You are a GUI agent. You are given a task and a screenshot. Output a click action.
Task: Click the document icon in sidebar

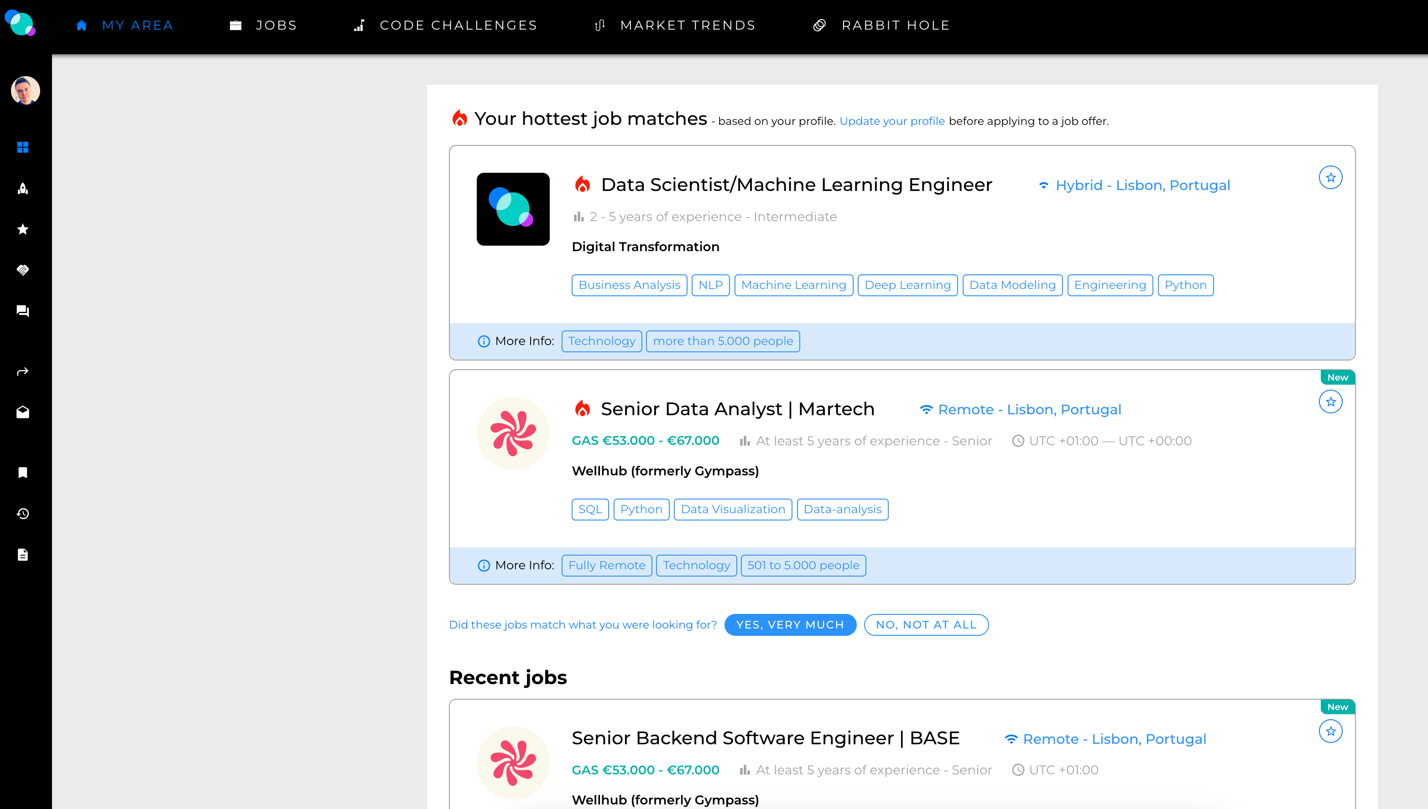(x=23, y=555)
